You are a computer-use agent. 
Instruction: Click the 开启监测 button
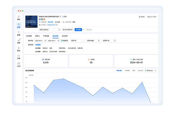(x=89, y=30)
